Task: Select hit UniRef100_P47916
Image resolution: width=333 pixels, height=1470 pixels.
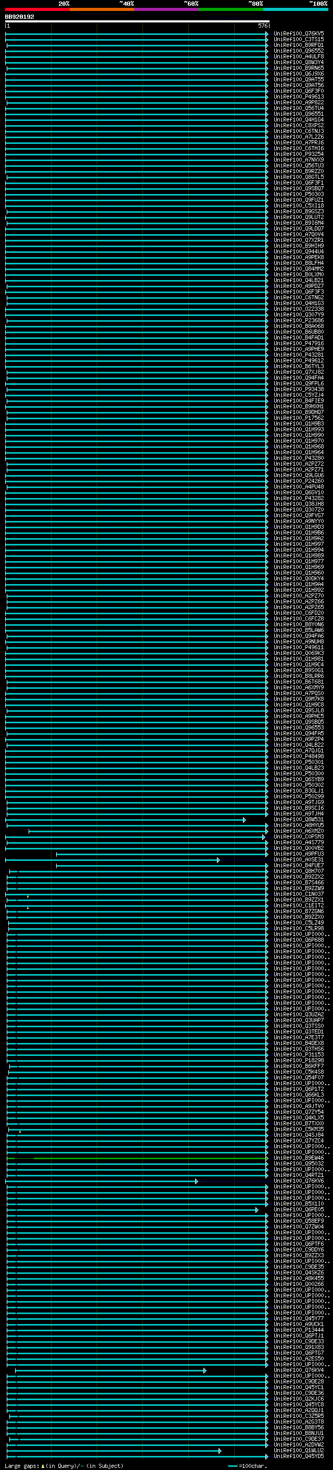Action: [x=299, y=343]
